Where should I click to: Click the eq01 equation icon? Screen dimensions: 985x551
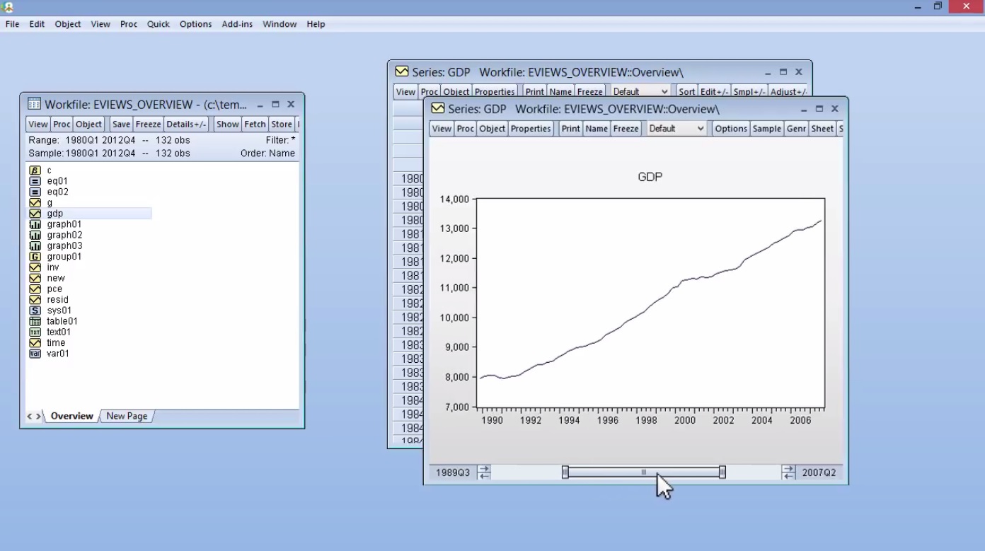tap(35, 181)
